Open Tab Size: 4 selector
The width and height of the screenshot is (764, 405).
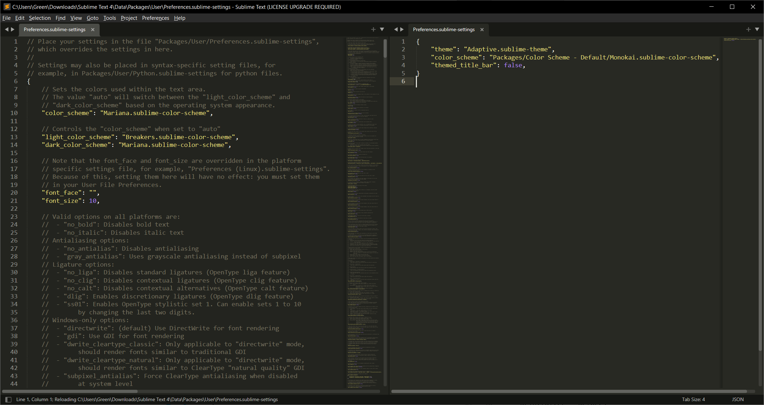click(693, 399)
